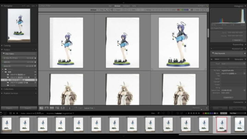Click the rating comparison symbol in Attribute bar
The height and width of the screenshot is (139, 247).
153,10
